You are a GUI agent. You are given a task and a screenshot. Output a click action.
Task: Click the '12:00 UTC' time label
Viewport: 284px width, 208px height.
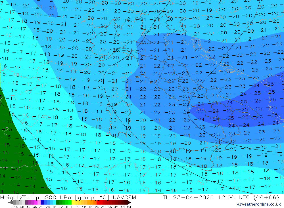[x=234, y=197]
